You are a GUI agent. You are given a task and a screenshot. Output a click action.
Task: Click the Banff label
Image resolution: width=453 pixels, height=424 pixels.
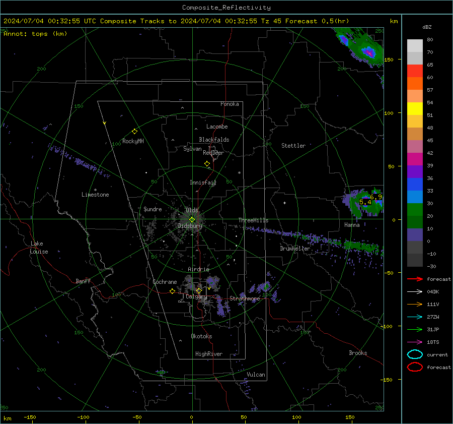coord(83,281)
